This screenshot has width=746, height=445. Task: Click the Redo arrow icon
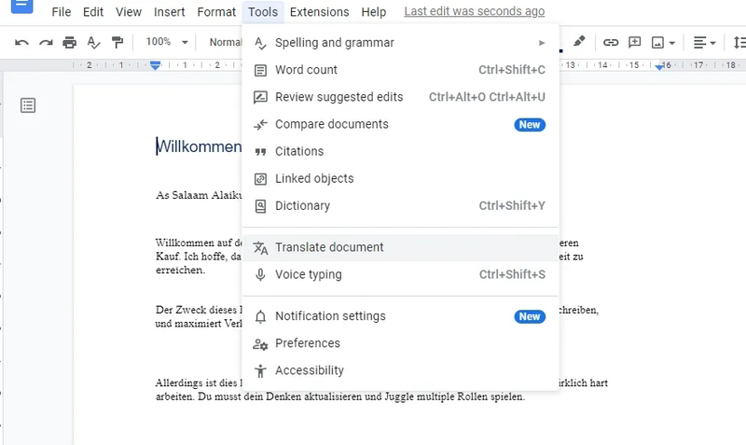click(46, 42)
